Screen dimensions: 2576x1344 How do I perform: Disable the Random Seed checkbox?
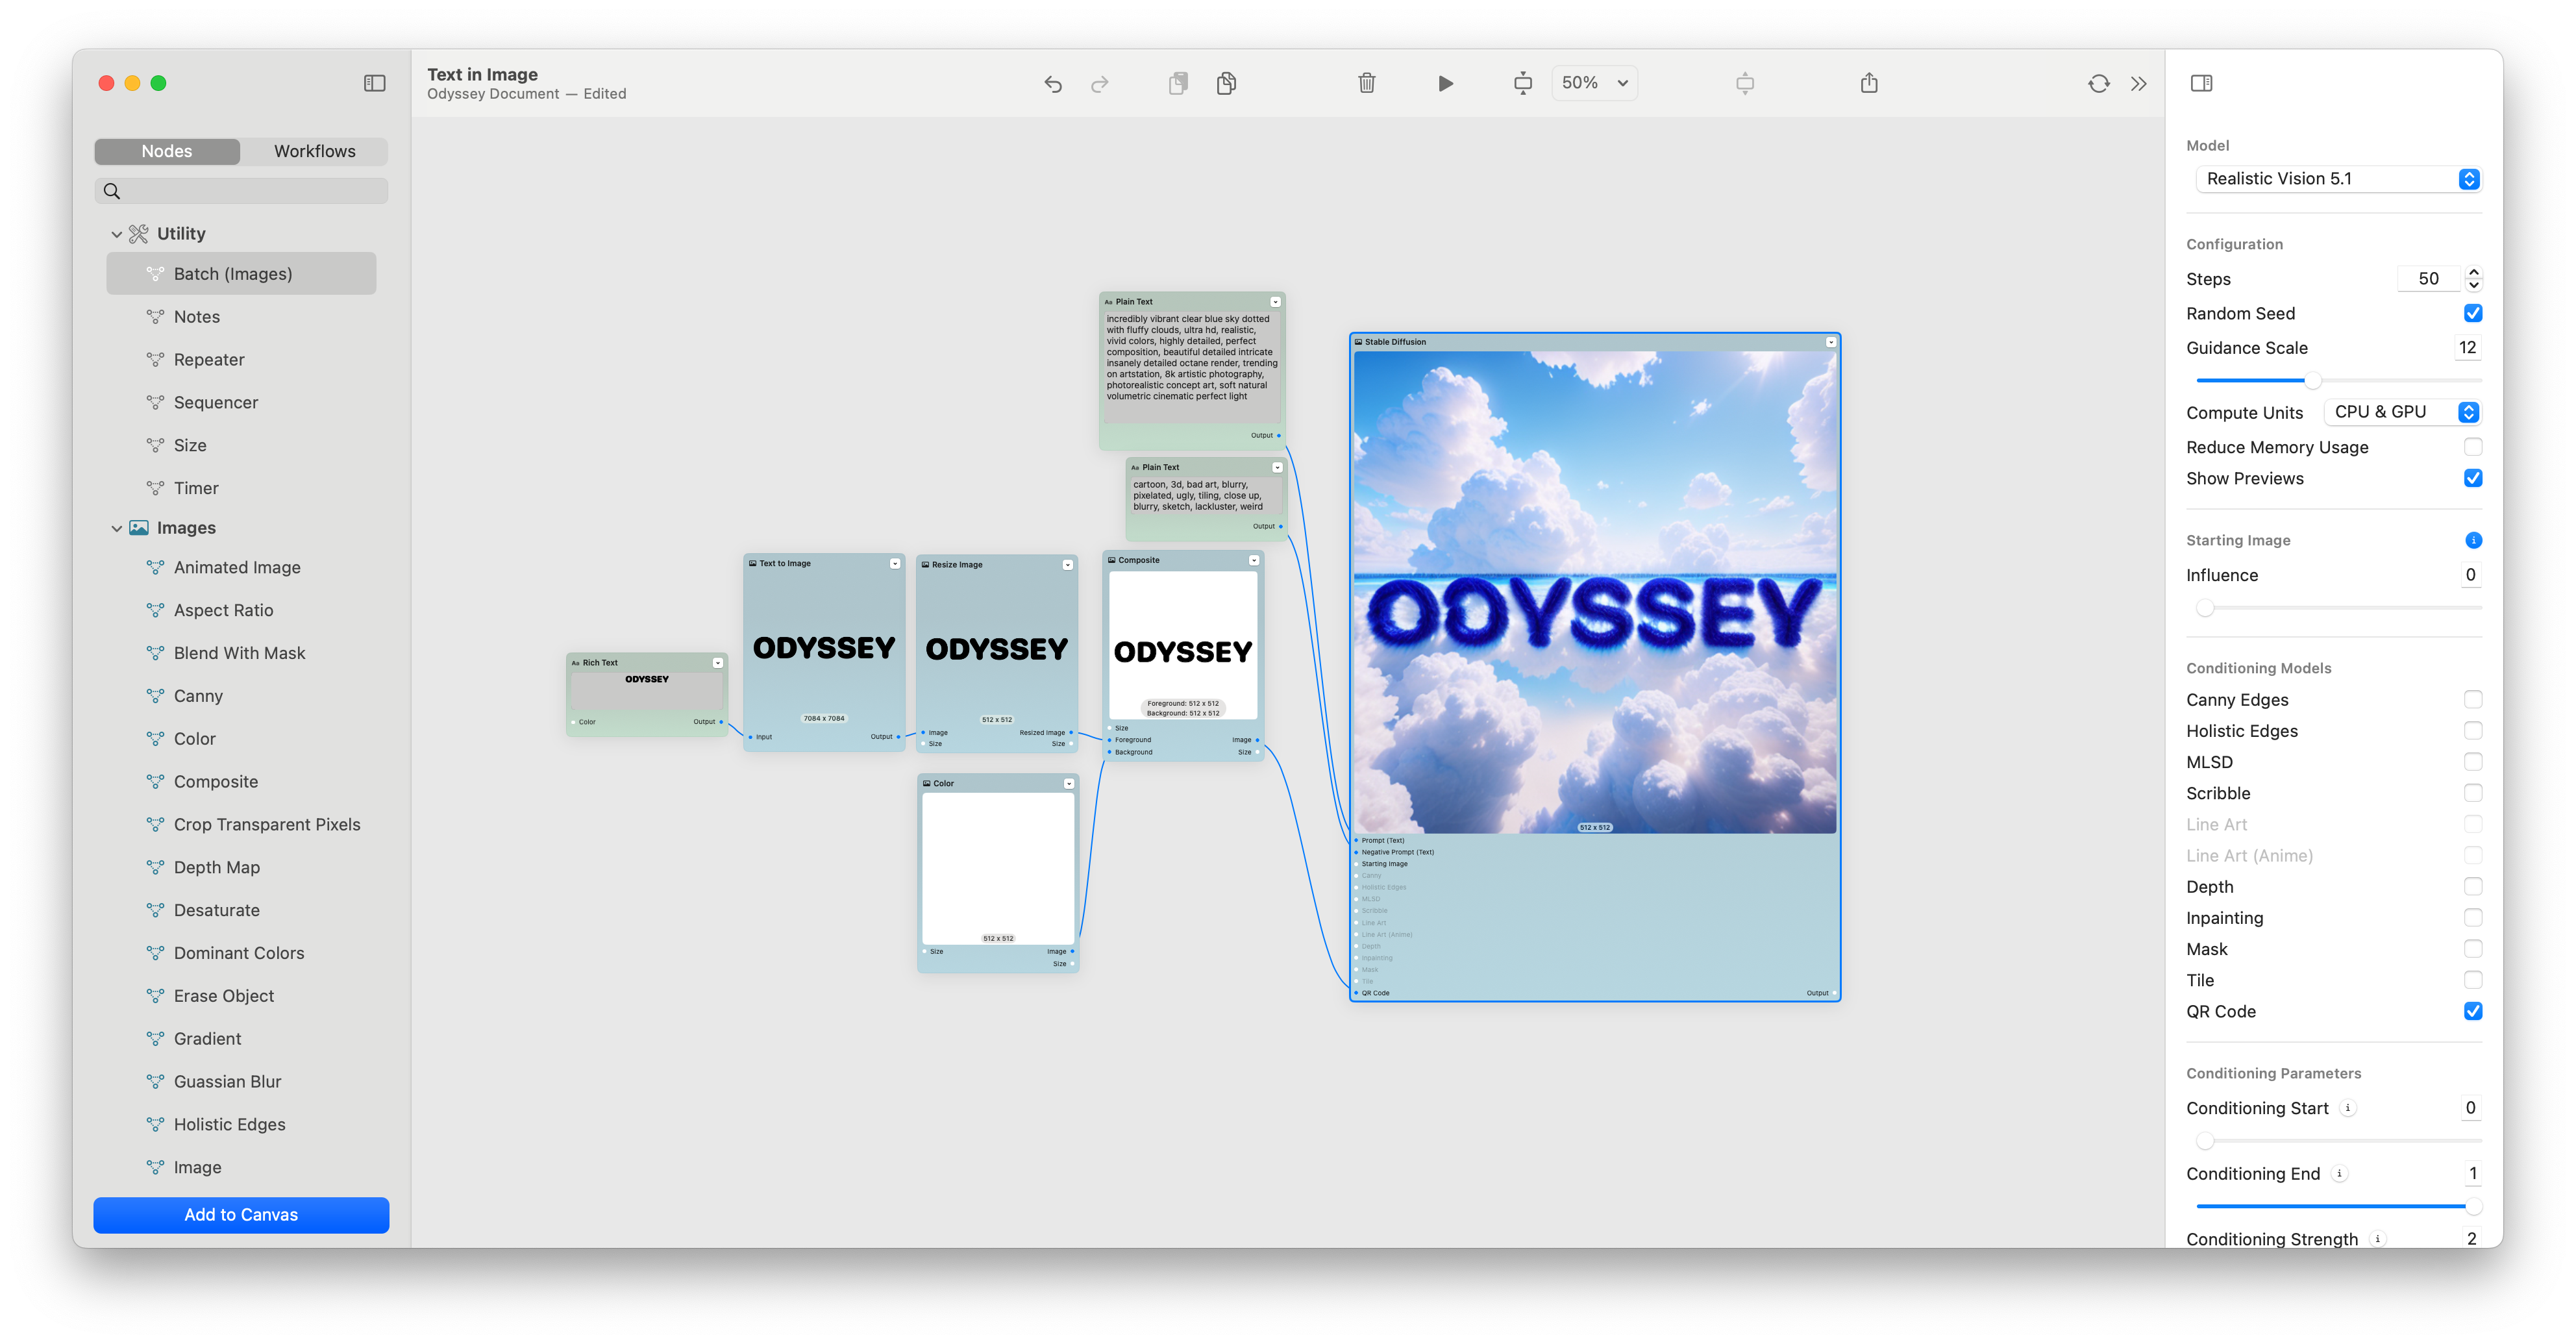point(2474,313)
